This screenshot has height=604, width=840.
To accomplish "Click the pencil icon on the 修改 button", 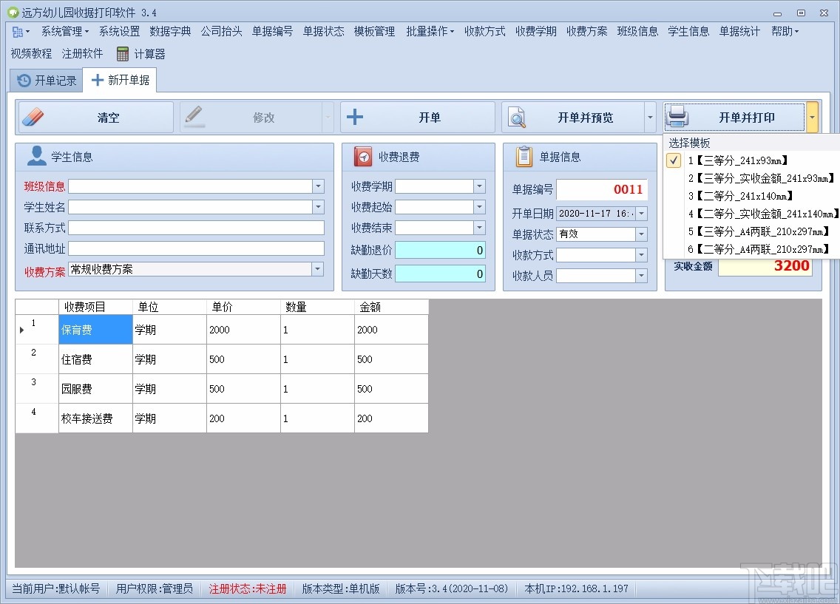I will click(194, 116).
